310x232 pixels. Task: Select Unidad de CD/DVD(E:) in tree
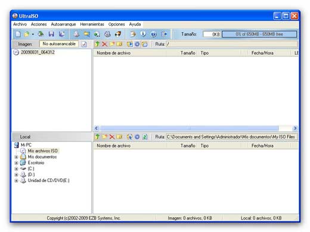[x=48, y=181]
